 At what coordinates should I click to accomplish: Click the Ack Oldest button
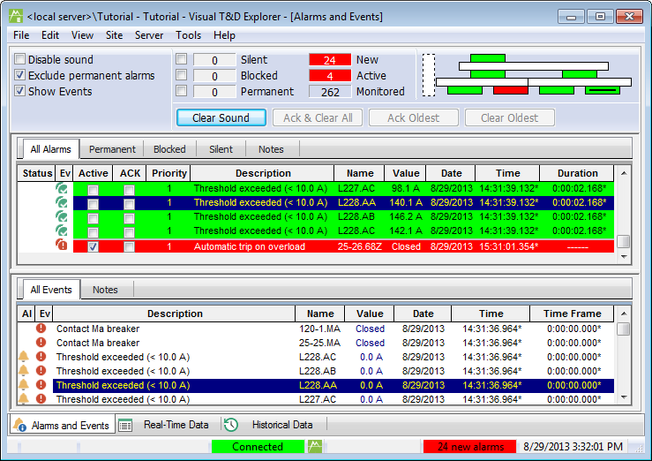click(x=414, y=117)
